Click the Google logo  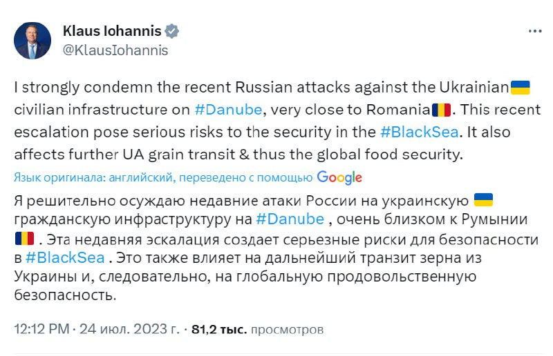339,177
